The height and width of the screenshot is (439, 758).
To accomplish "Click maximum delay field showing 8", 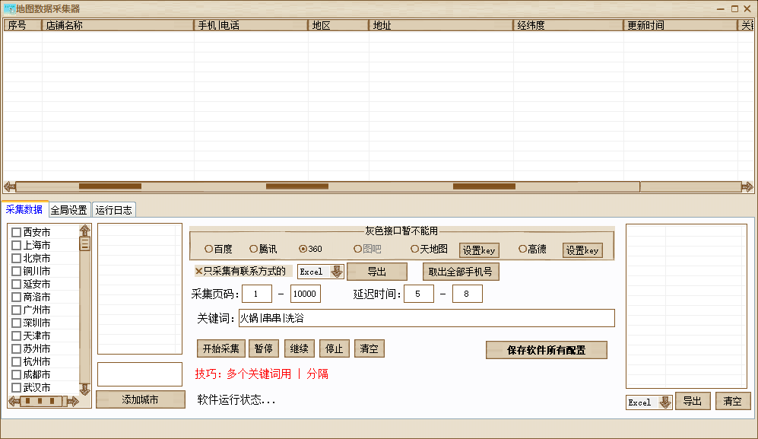I will coord(467,294).
